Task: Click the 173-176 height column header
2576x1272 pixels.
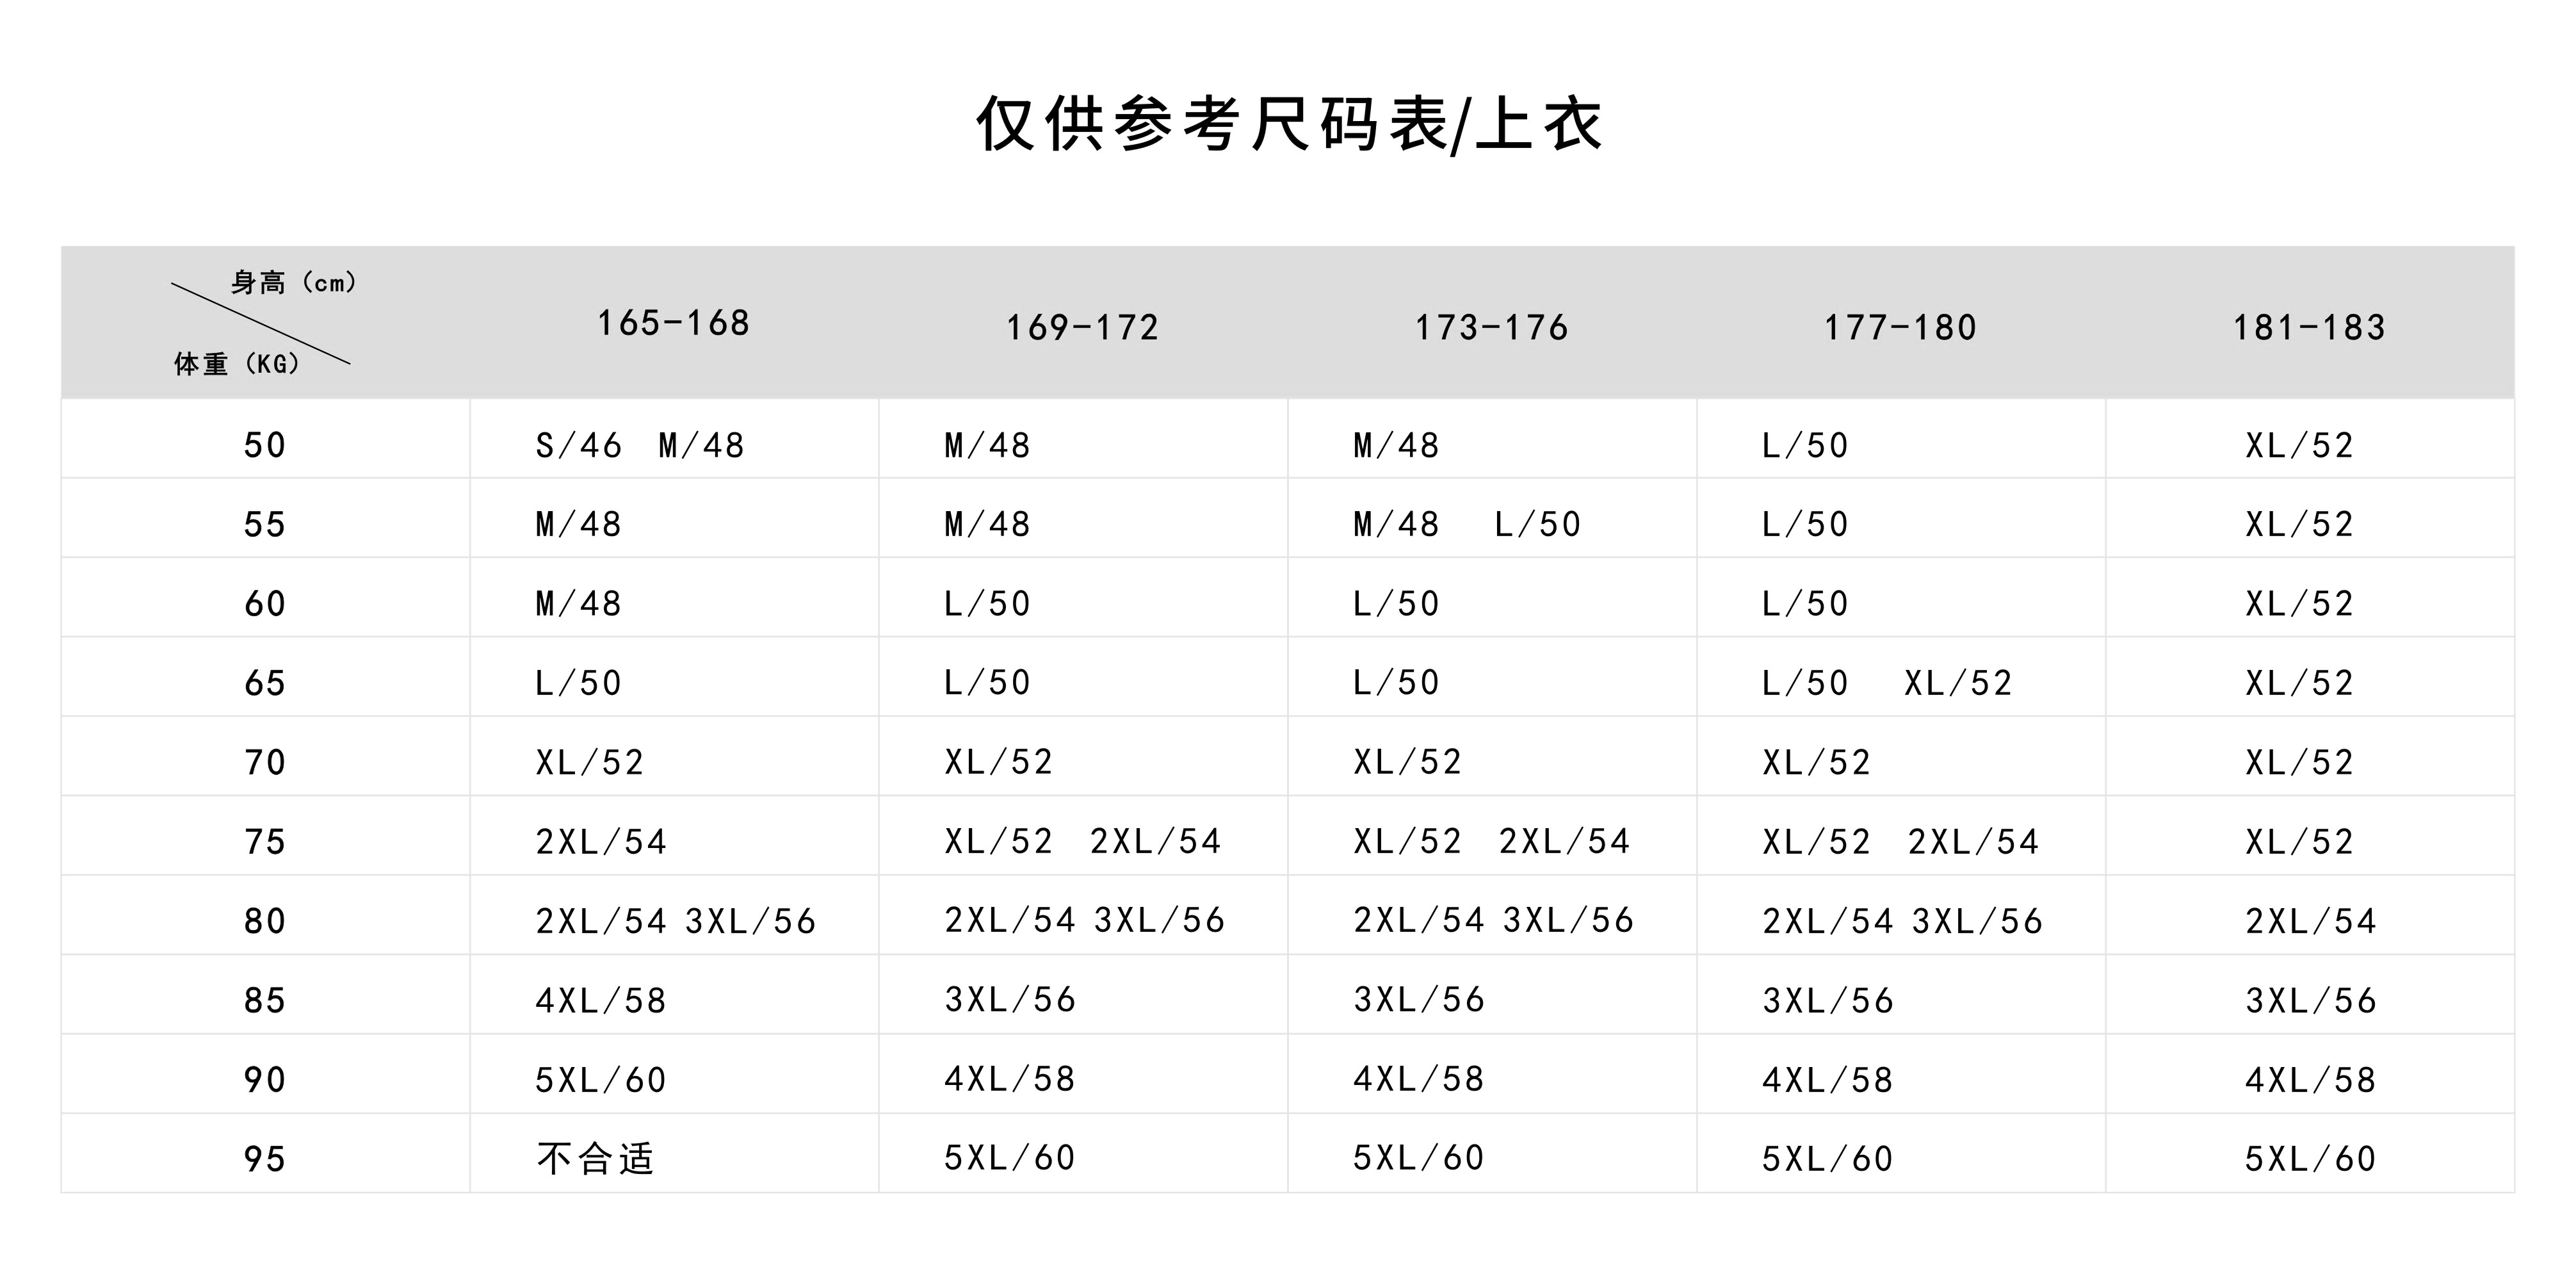Action: pos(1491,327)
